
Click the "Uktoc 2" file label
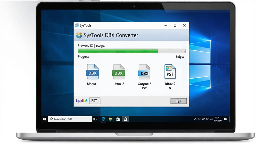[119, 84]
